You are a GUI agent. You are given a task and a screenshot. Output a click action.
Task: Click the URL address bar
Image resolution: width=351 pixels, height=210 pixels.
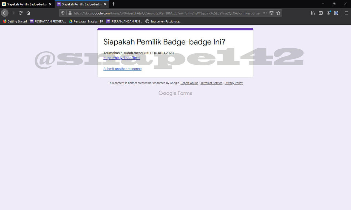(x=166, y=13)
